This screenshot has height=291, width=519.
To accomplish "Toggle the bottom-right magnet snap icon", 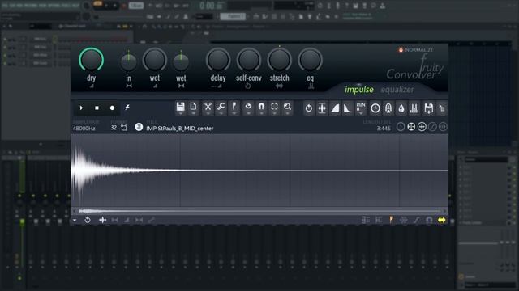I will click(429, 220).
